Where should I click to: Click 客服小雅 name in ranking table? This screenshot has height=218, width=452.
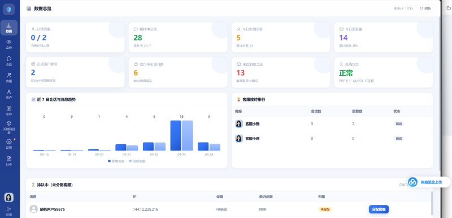point(253,124)
